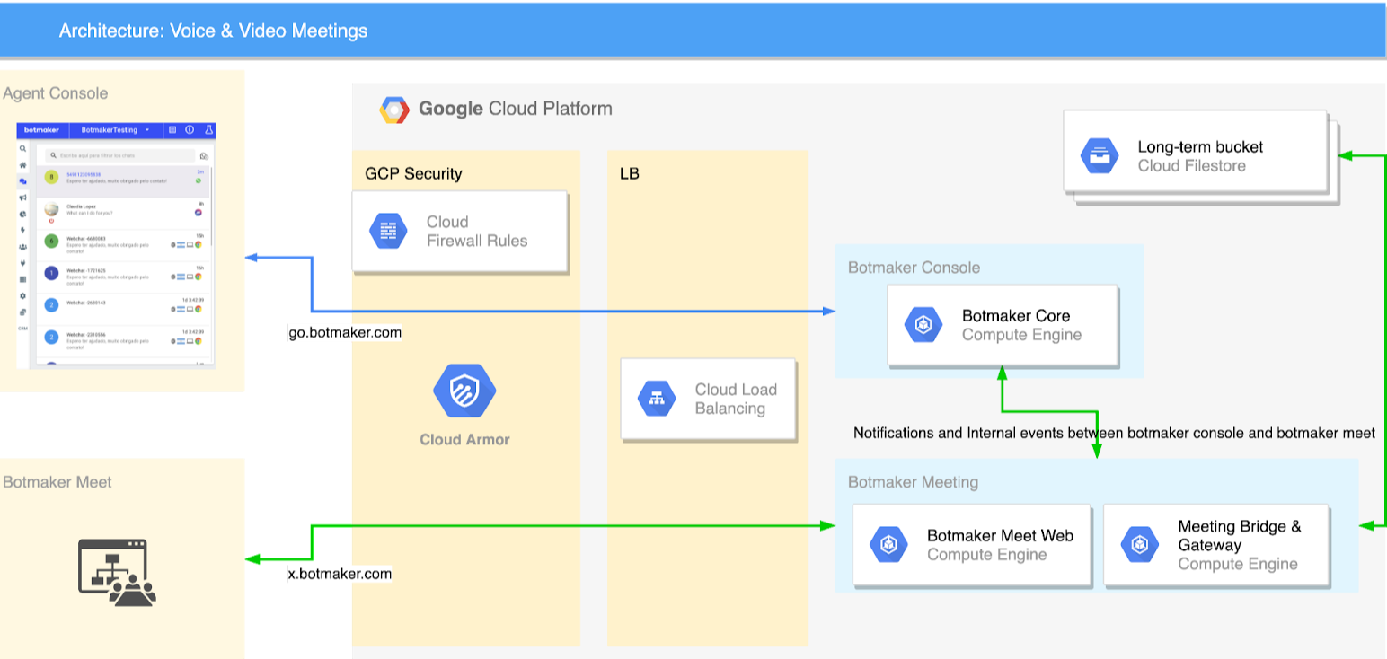Viewport: 1387px width, 659px height.
Task: Open search in the Agent Console sidebar
Action: (x=22, y=148)
